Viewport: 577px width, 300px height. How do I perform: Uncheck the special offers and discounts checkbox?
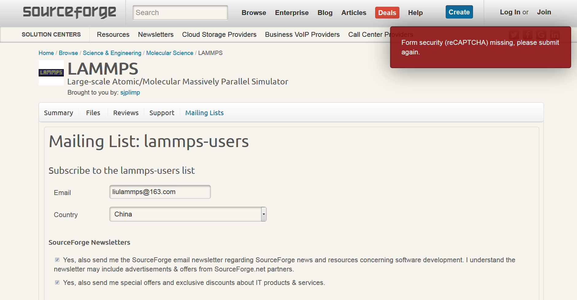click(57, 282)
